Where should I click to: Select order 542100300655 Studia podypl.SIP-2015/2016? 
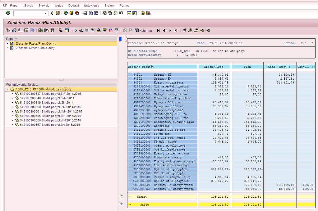pos(50,116)
